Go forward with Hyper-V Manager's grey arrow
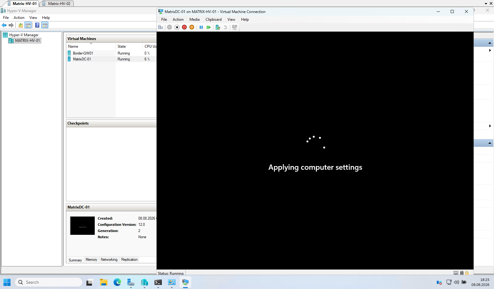This screenshot has width=494, height=289. pos(11,25)
